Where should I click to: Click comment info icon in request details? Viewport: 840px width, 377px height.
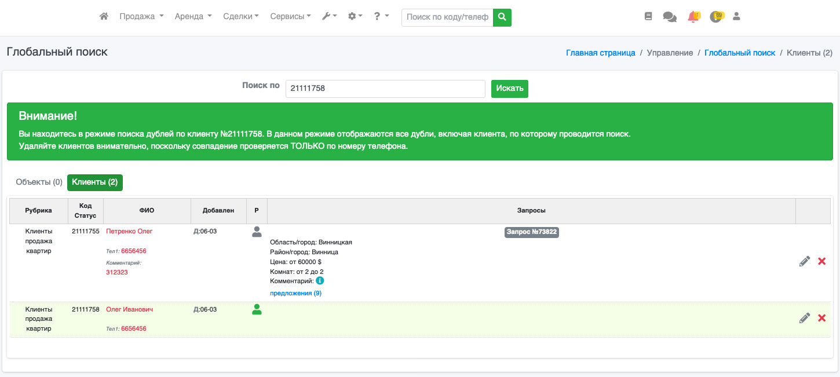pyautogui.click(x=320, y=281)
